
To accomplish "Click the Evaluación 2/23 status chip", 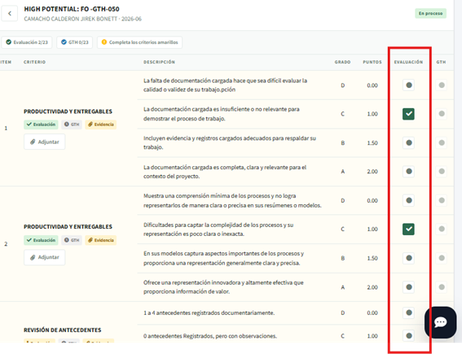I will [x=27, y=42].
